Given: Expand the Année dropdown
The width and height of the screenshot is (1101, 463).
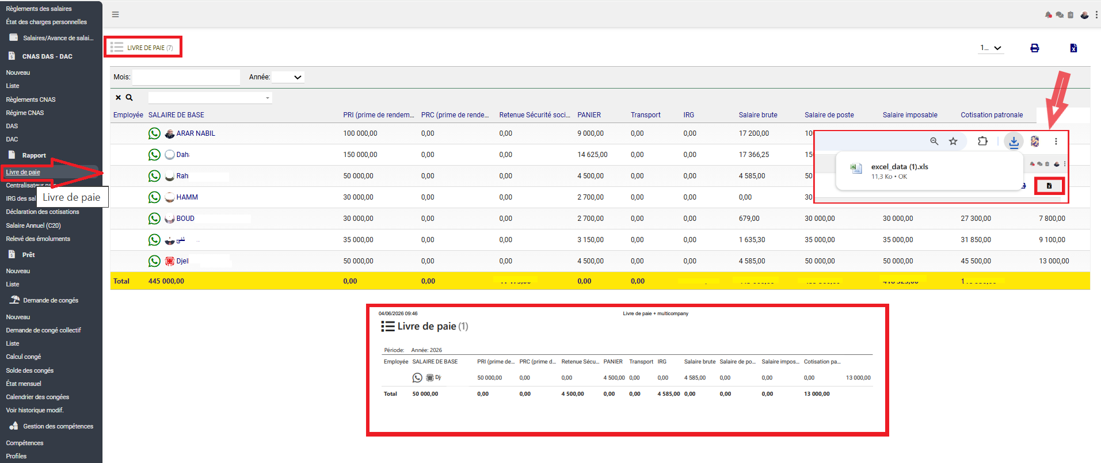Looking at the screenshot, I should tap(288, 77).
